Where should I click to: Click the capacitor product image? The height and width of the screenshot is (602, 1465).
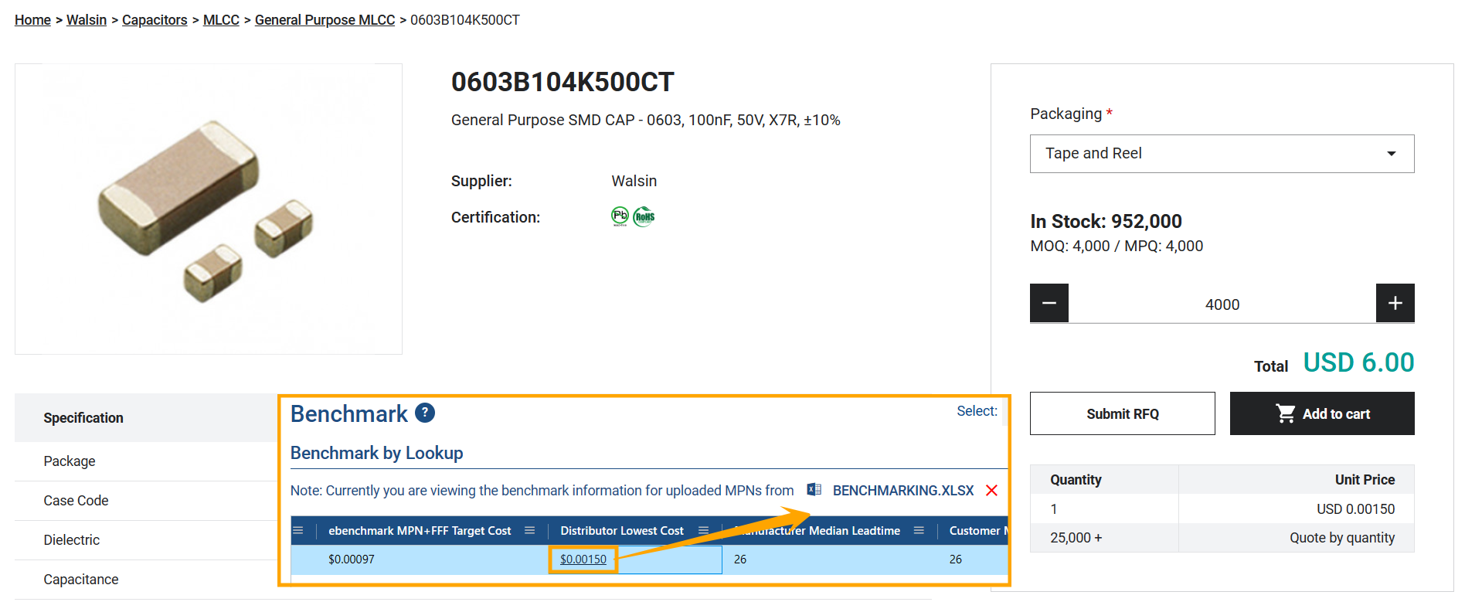(208, 209)
